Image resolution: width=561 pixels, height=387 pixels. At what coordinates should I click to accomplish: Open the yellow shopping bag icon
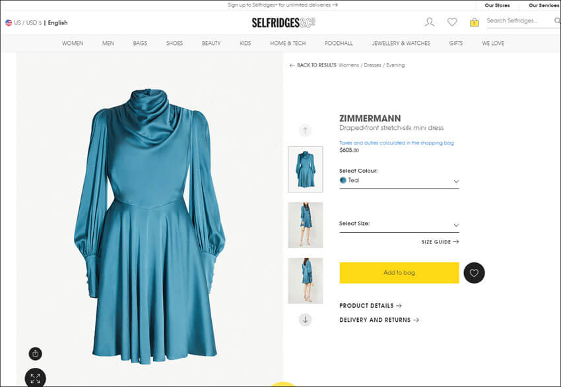pos(475,22)
